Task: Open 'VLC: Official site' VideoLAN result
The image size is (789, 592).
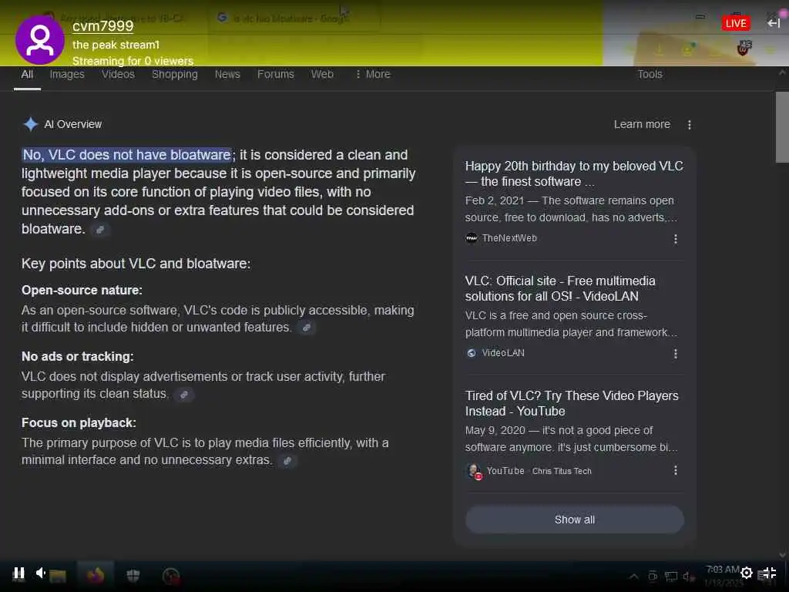Action: tap(560, 288)
